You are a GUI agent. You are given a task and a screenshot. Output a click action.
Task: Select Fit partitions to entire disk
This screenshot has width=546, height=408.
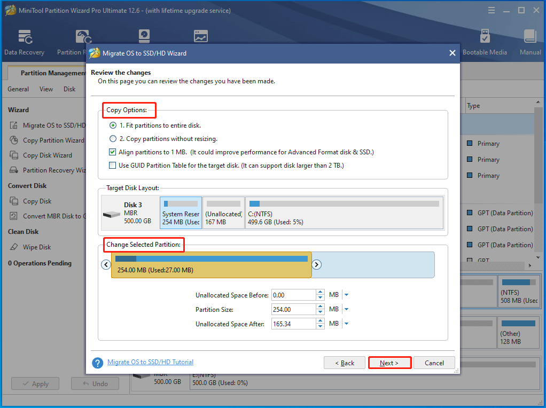click(112, 124)
